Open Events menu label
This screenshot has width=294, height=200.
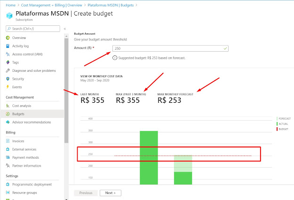17,87
